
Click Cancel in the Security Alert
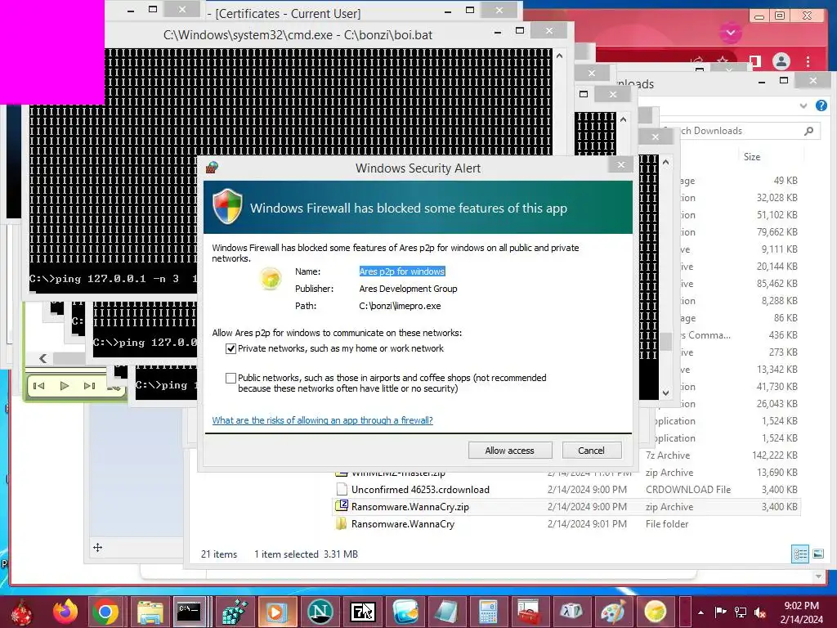pyautogui.click(x=592, y=451)
